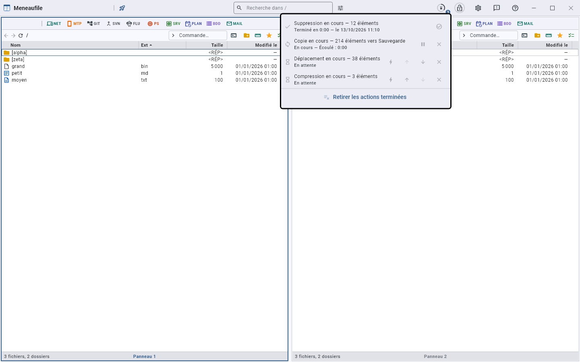Toggle the operations queue icon with badge

442,8
